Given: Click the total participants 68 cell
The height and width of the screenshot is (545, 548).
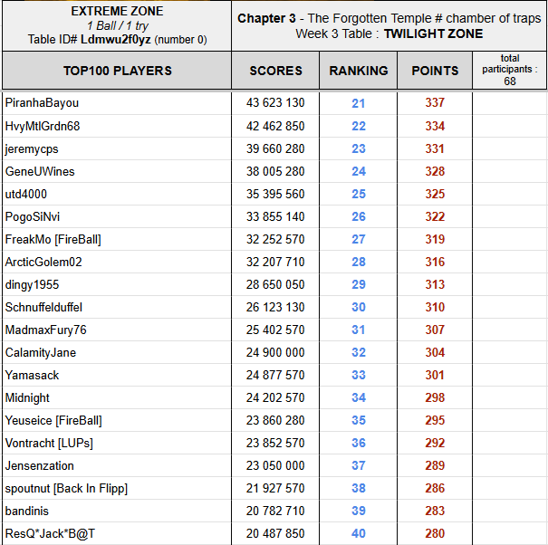Looking at the screenshot, I should point(509,70).
